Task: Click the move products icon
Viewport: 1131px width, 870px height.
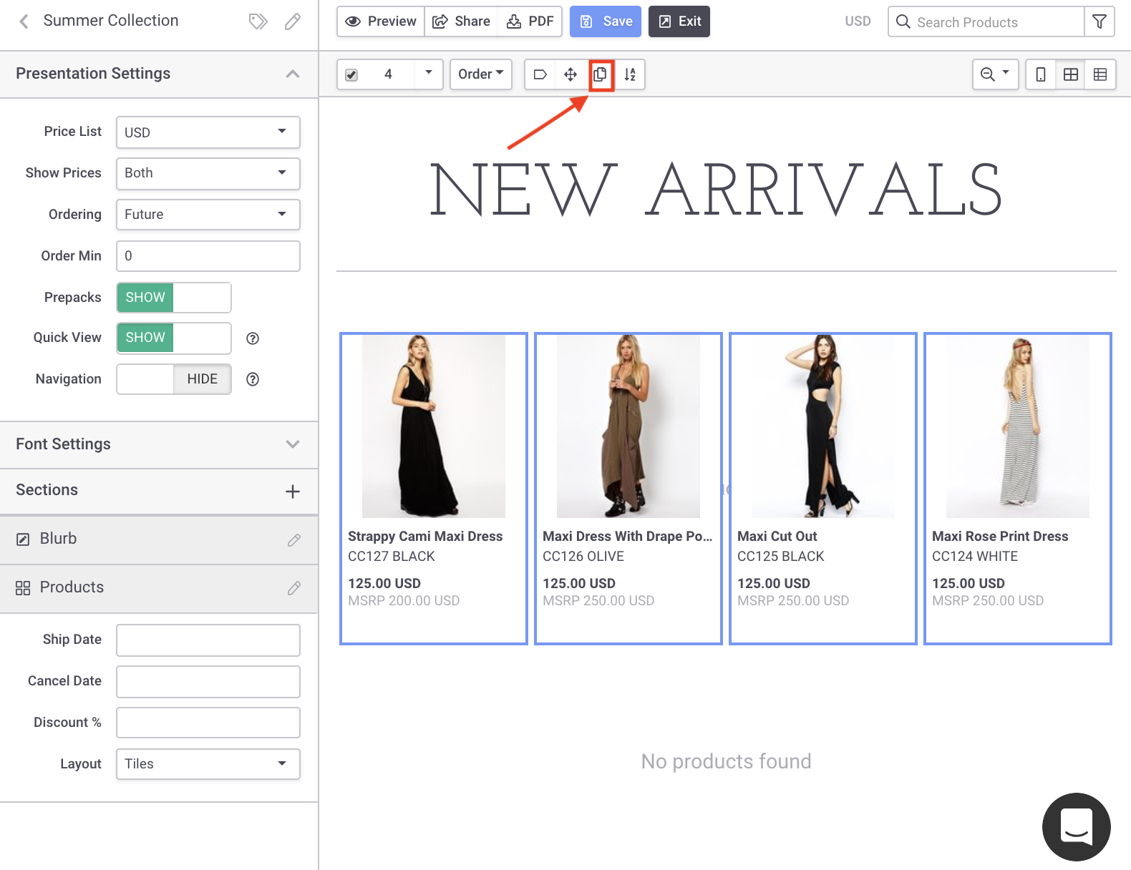Action: 571,74
